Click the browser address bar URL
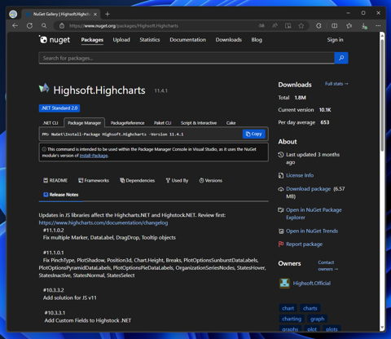391x339 pixels. point(124,26)
